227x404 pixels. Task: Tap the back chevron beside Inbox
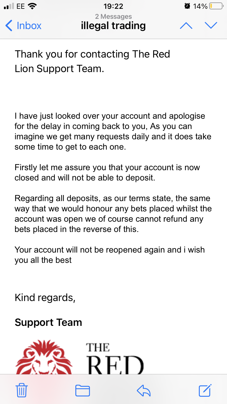tap(9, 26)
